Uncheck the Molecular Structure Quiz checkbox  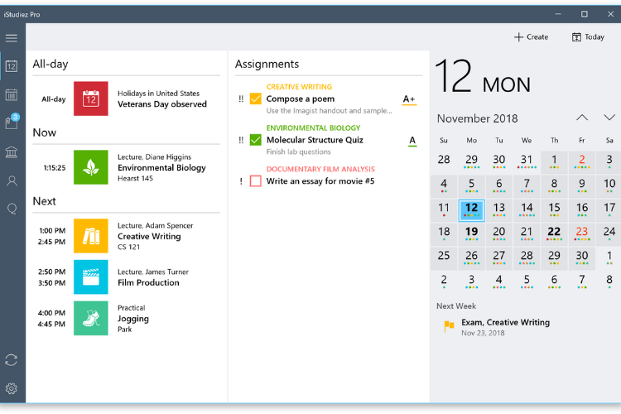pos(256,140)
